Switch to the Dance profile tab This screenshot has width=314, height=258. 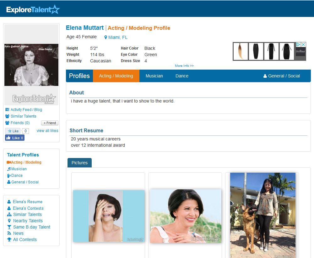182,76
